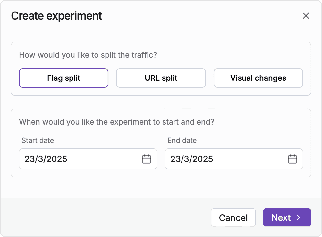
Task: Pick the Visual changes option
Action: coord(258,78)
